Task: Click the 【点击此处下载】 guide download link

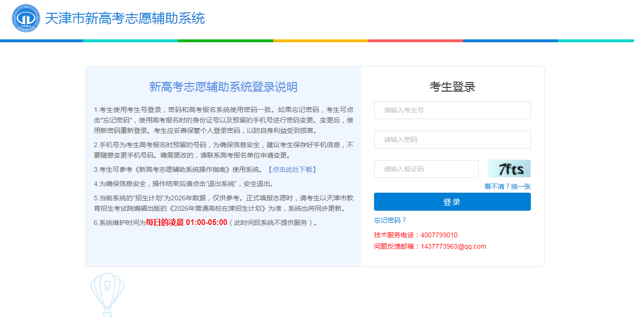Action: (292, 169)
